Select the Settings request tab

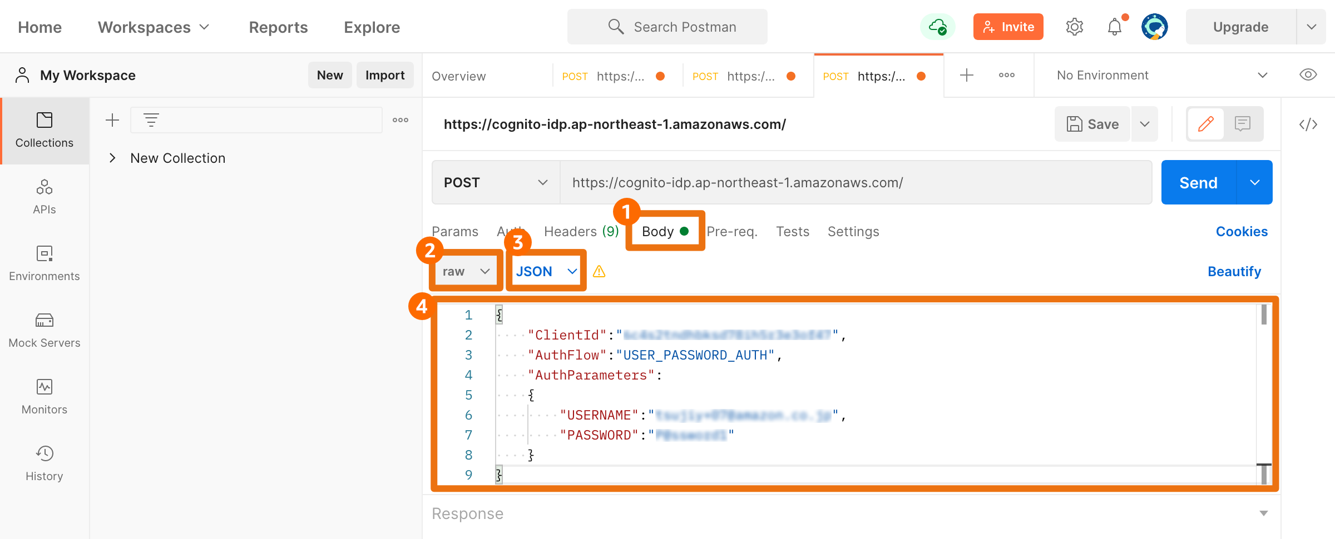tap(853, 232)
